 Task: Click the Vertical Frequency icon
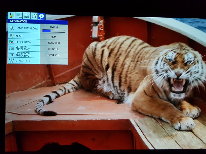[x=12, y=48]
